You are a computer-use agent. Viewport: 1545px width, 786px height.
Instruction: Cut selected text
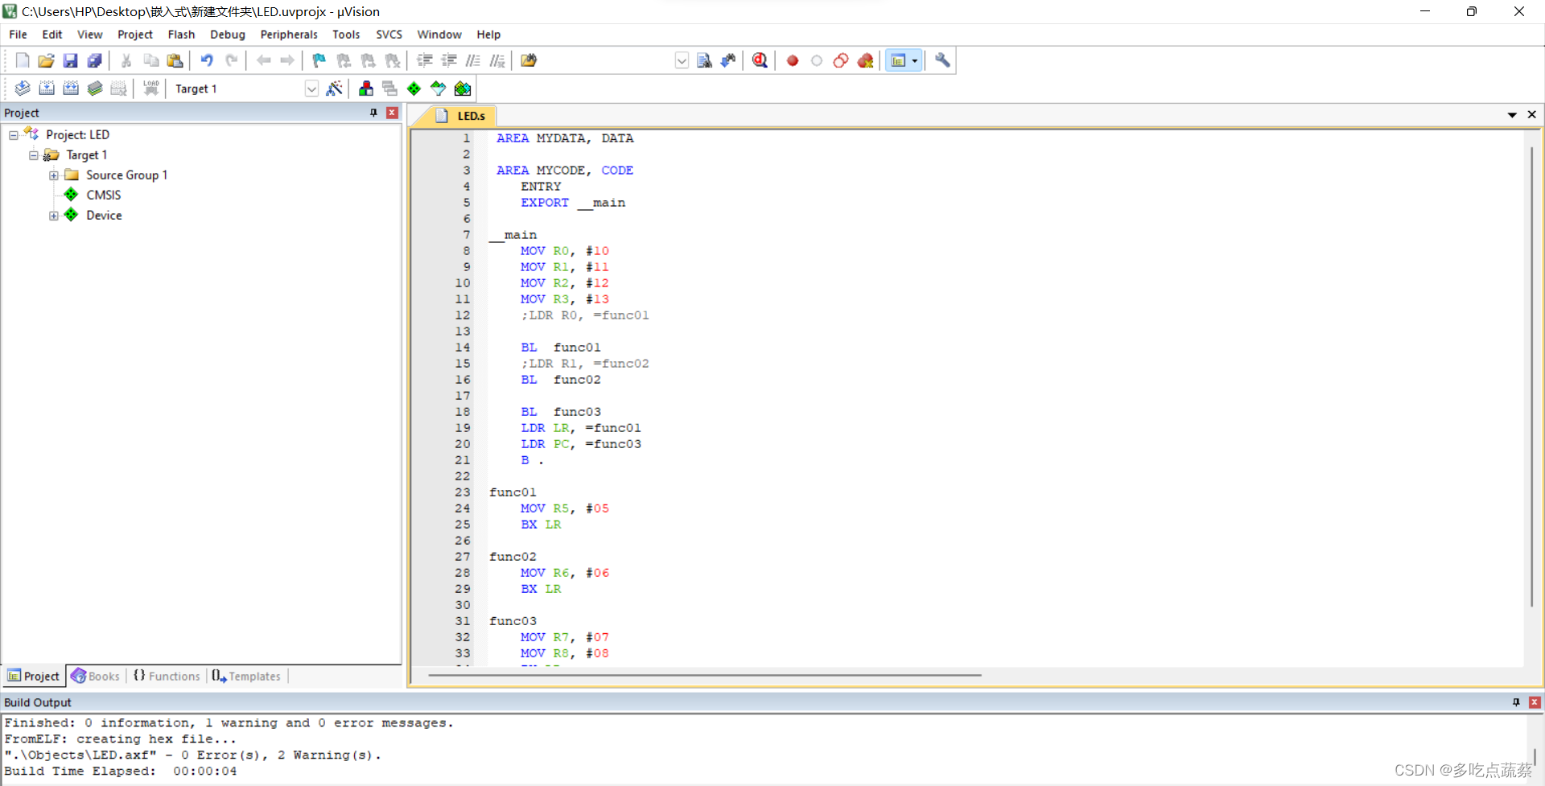click(x=126, y=60)
